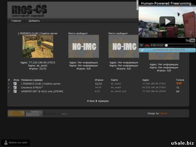Click the YouTube logo on the video
The width and height of the screenshot is (196, 147).
point(190,40)
